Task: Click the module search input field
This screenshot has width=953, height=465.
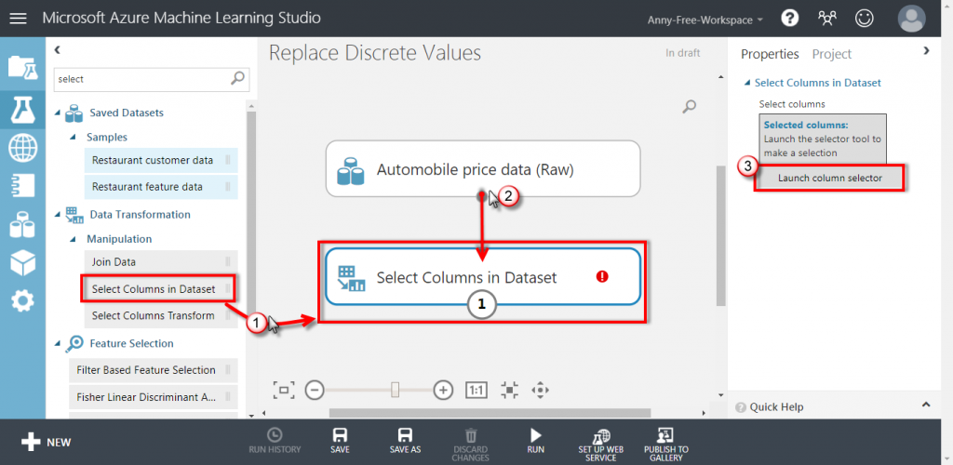Action: coord(140,79)
